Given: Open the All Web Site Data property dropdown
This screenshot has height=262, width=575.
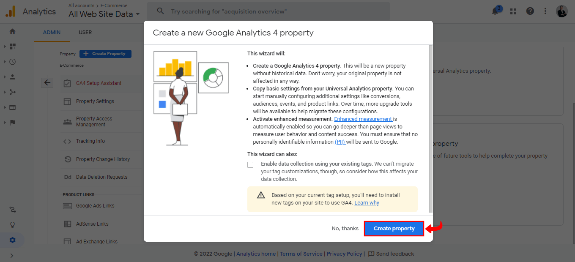Looking at the screenshot, I should coord(101,14).
